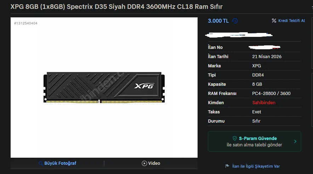313x174 pixels.
Task: Click the 3.000 TL price
Action: click(x=218, y=21)
